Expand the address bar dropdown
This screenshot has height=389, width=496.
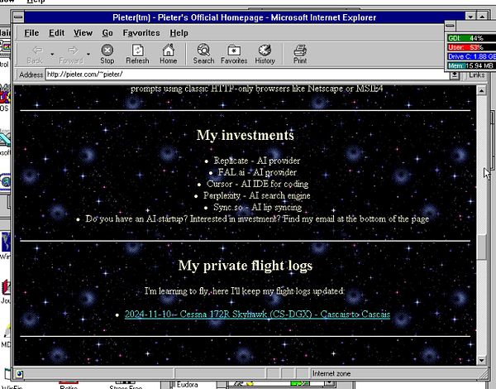pos(455,75)
